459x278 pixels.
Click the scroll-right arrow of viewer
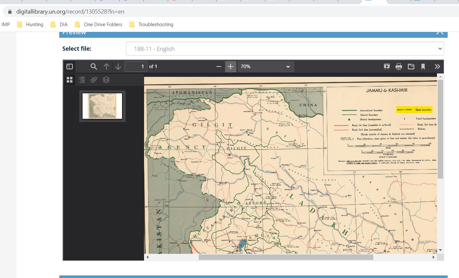(x=433, y=257)
